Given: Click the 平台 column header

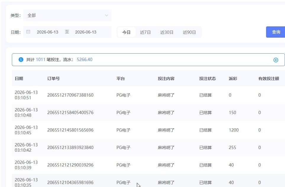Looking at the screenshot, I should [121, 79].
